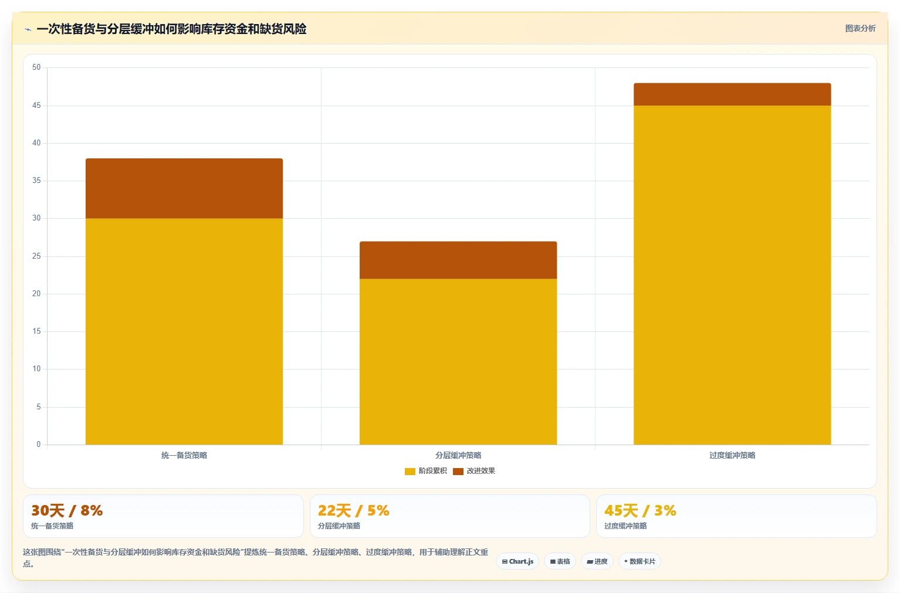This screenshot has width=900, height=593.
Task: Click the 统一备货策略 caption under 30天 card
Action: pyautogui.click(x=52, y=526)
